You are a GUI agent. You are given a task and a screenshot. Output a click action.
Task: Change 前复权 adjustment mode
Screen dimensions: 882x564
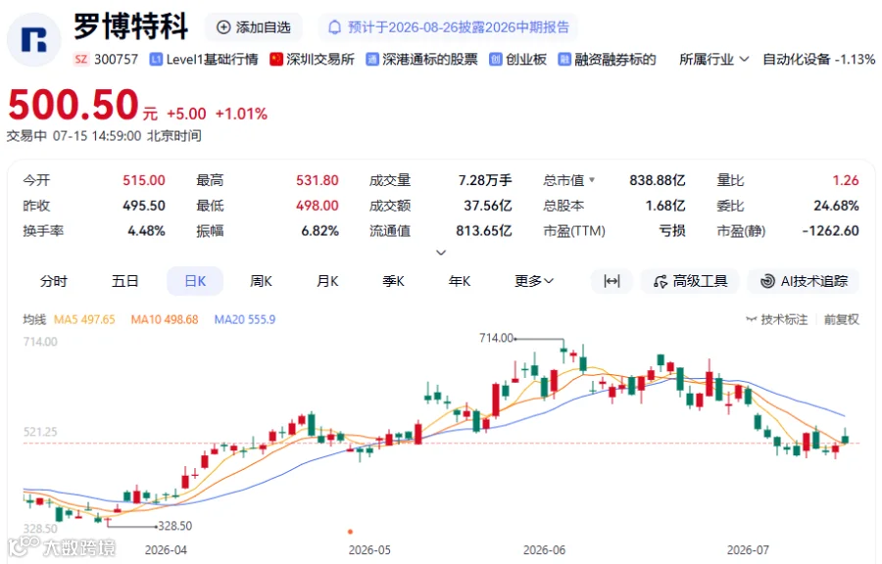coord(842,319)
